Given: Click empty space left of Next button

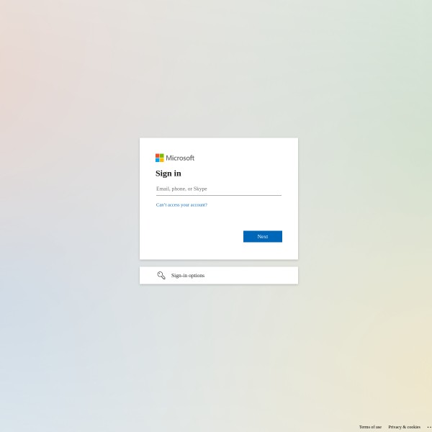Looking at the screenshot, I should click(x=193, y=236).
